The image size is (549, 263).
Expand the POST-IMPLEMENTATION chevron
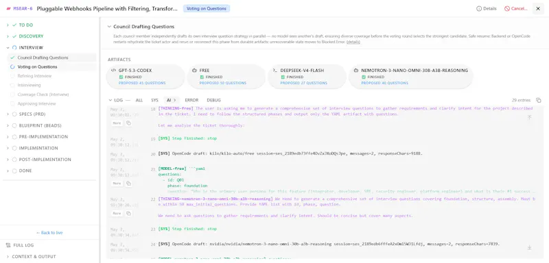pyautogui.click(x=8, y=160)
